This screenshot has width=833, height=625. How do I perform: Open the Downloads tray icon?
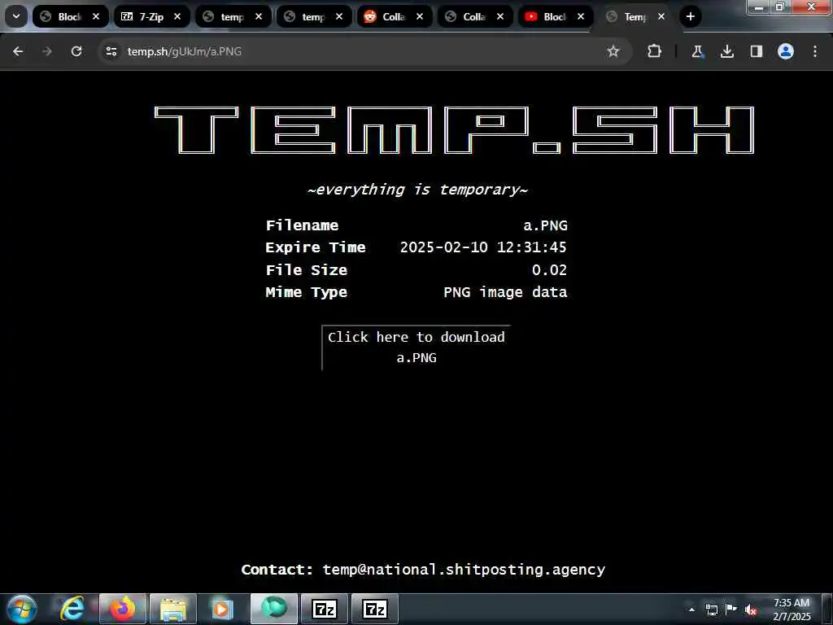click(x=726, y=51)
